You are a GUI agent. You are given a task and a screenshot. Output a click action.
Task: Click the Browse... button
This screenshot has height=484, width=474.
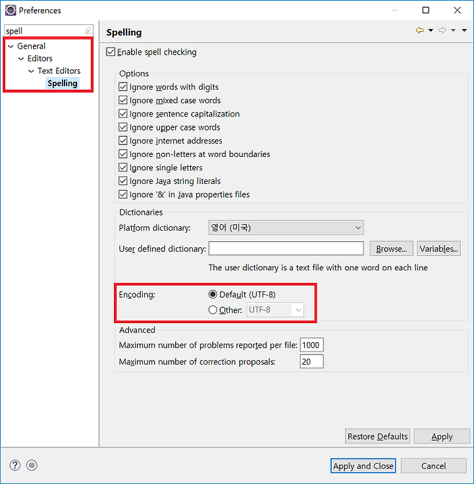pos(392,249)
